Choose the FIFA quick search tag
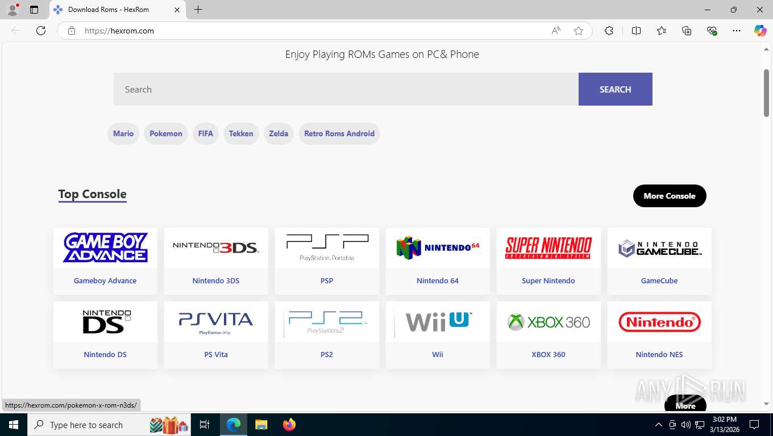773x436 pixels. click(x=206, y=133)
